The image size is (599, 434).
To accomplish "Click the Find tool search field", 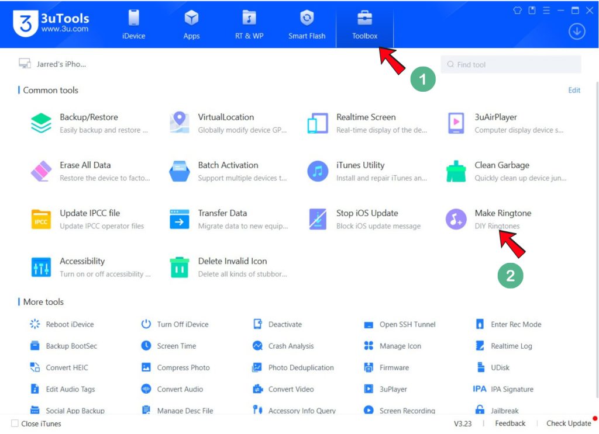I will [511, 64].
